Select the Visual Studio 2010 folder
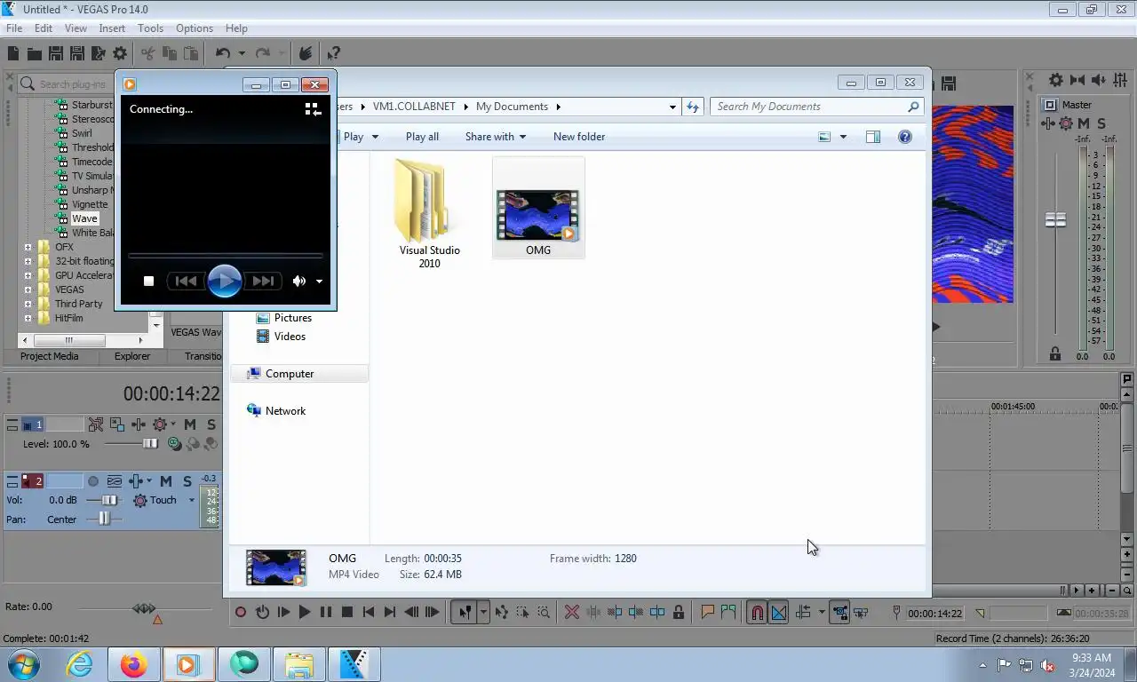Screen dimensions: 1137x682 point(429,213)
